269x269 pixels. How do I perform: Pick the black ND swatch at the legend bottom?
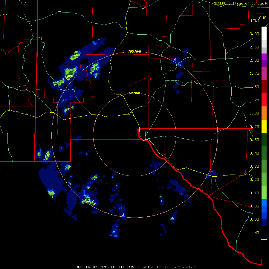[x=264, y=233]
